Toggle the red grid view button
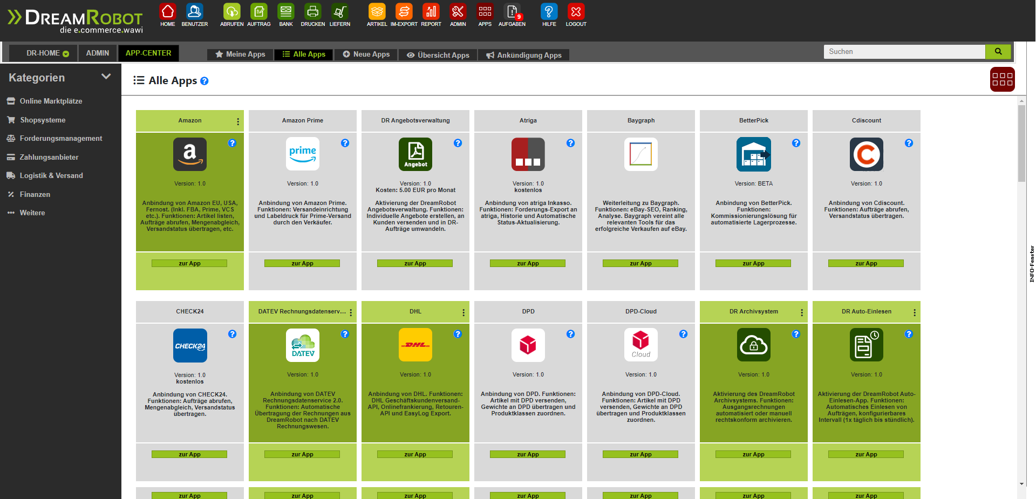 1002,79
